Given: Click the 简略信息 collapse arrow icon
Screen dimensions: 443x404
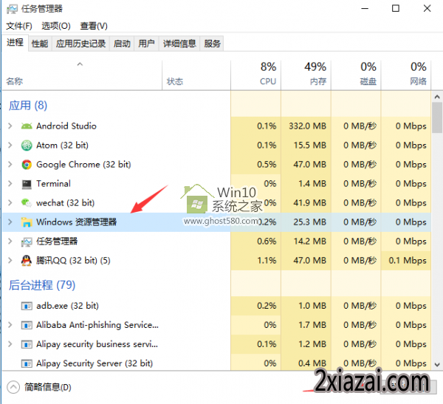Looking at the screenshot, I should pos(13,387).
